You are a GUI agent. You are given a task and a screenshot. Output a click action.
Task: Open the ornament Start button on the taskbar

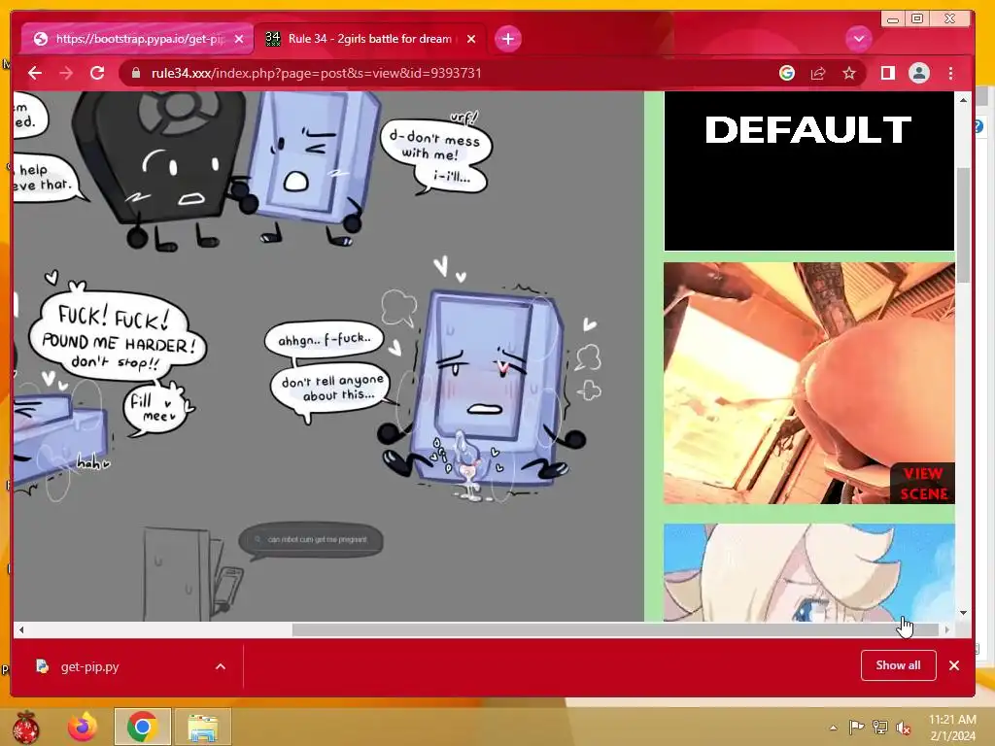click(26, 727)
